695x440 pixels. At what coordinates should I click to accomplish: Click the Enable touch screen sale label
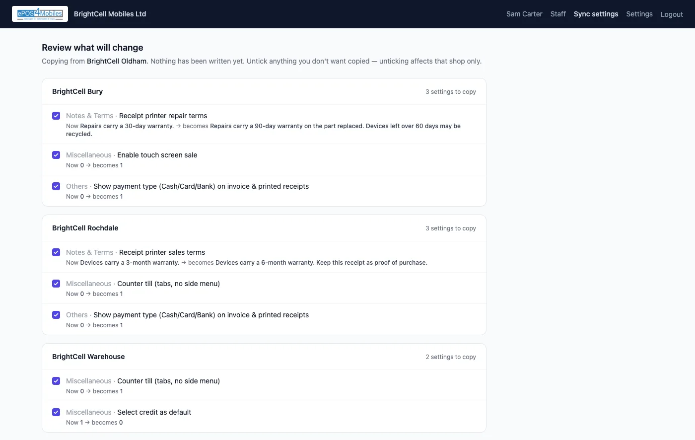coord(157,155)
